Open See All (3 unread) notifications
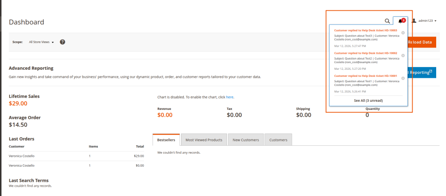Screen dimensions: 446x196 coord(368,100)
